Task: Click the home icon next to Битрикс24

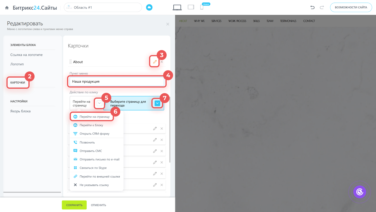Action: point(7,8)
